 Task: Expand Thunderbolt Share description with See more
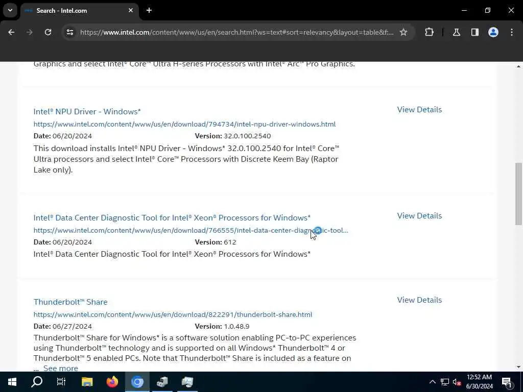click(60, 368)
